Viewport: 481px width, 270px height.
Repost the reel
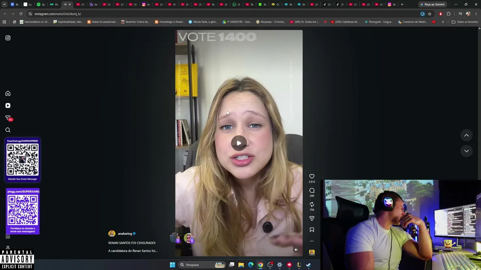coord(312,204)
